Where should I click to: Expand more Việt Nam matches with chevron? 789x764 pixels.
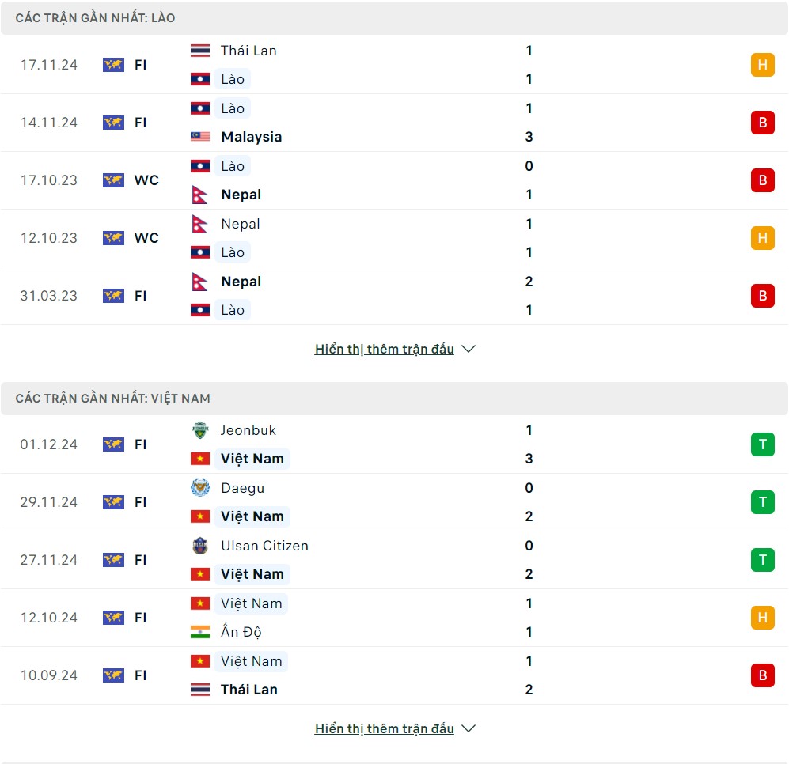[468, 728]
